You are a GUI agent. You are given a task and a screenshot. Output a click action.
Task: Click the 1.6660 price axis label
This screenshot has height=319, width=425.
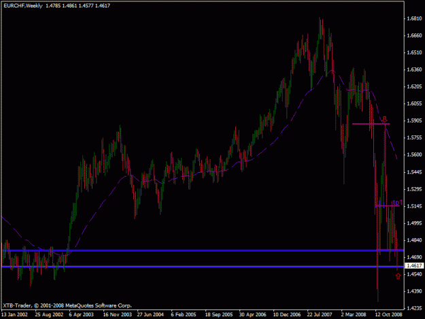(414, 35)
